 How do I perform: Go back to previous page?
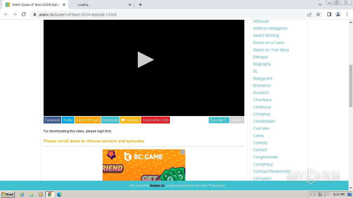6,14
